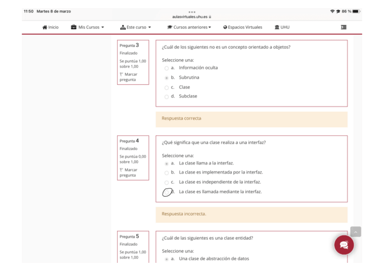
Task: Click the back-to-top arrow button
Action: coord(355,232)
